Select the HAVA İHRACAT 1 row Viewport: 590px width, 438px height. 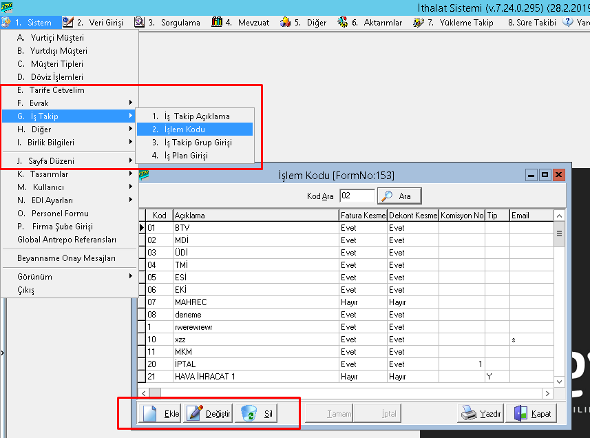point(346,376)
